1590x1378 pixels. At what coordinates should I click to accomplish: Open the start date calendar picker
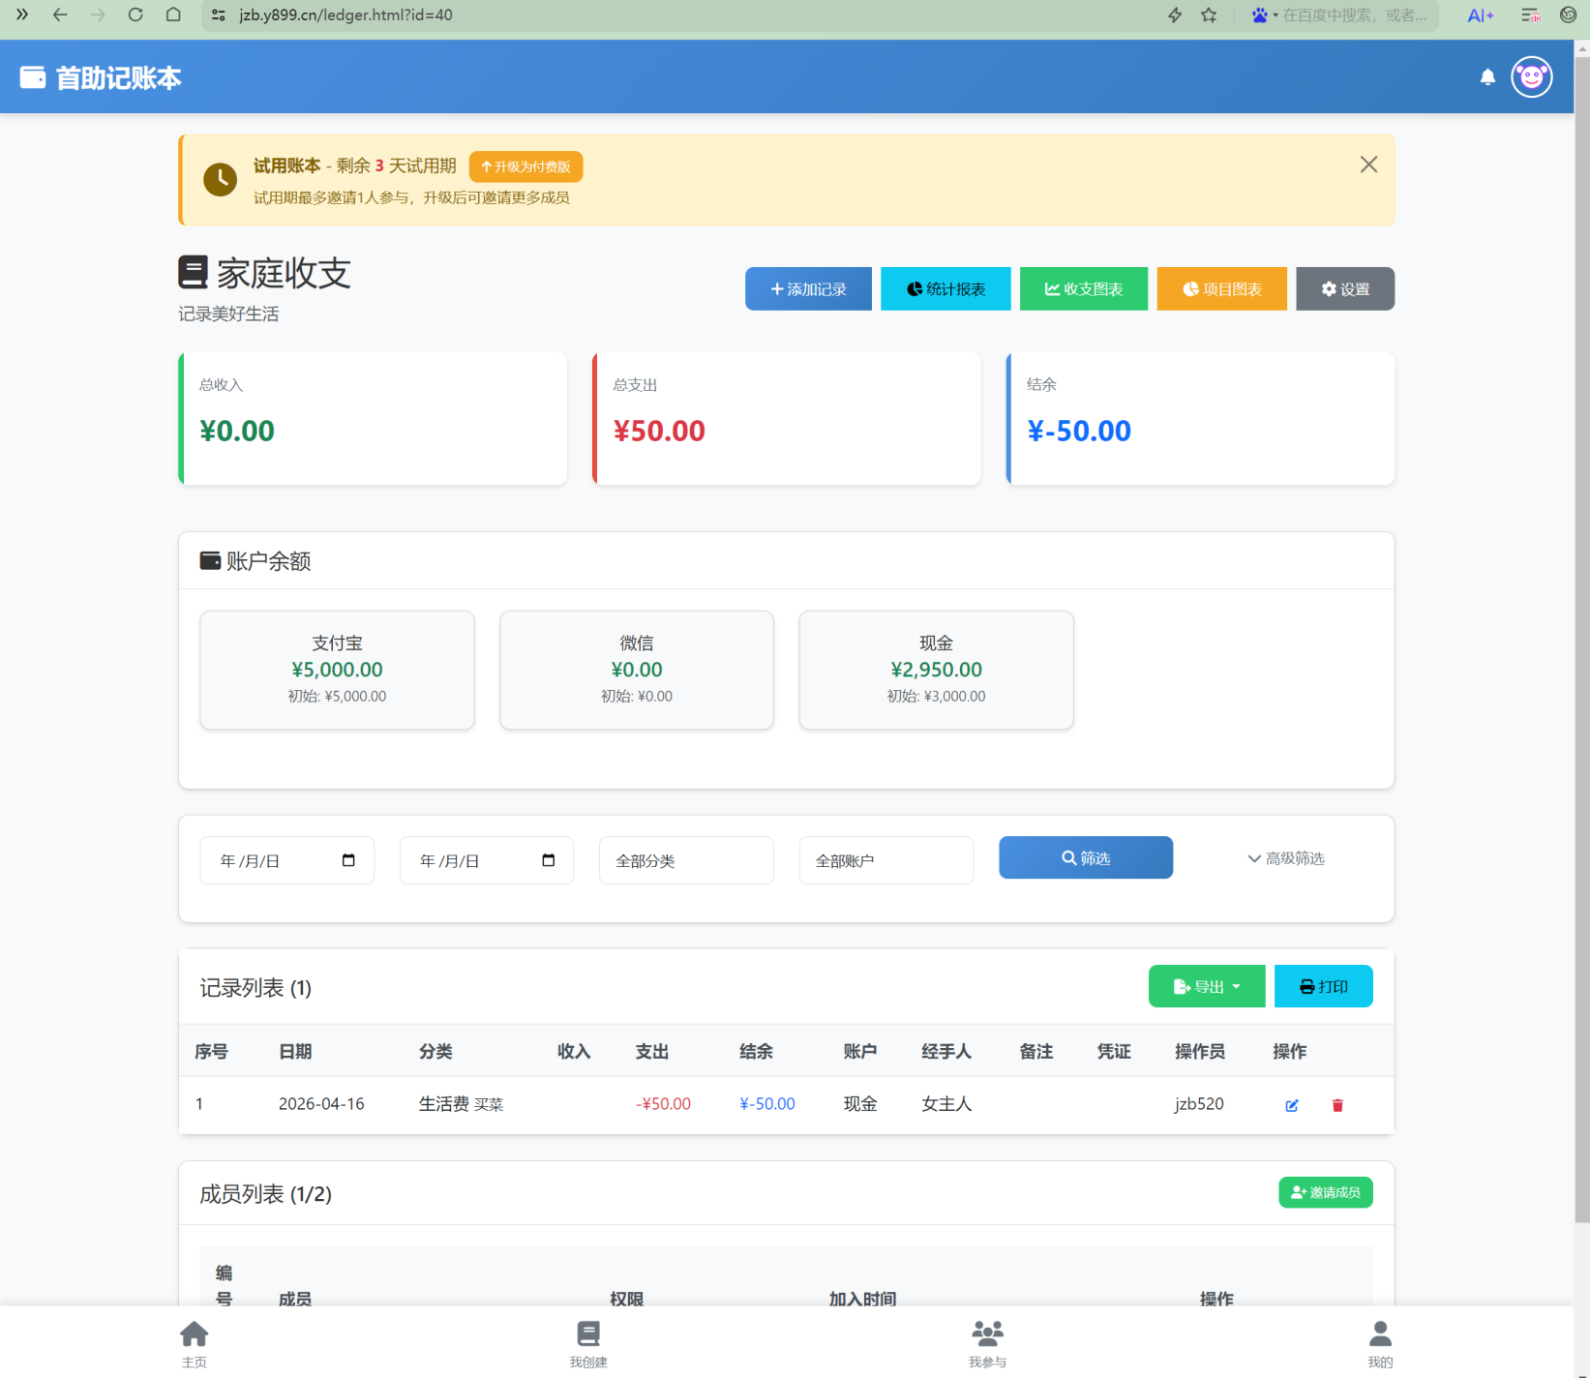point(348,860)
